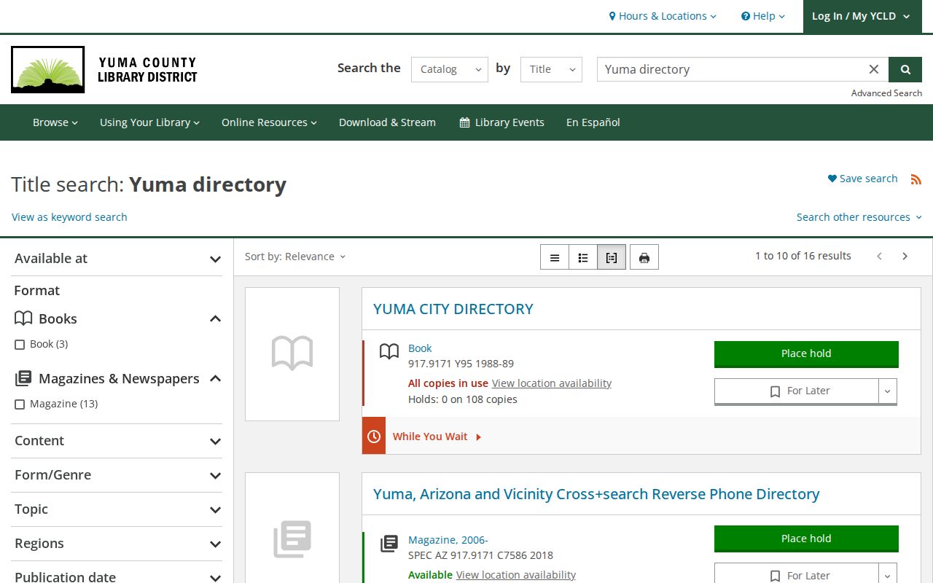Click the Yuma County Library District logo
This screenshot has width=933, height=583.
104,70
